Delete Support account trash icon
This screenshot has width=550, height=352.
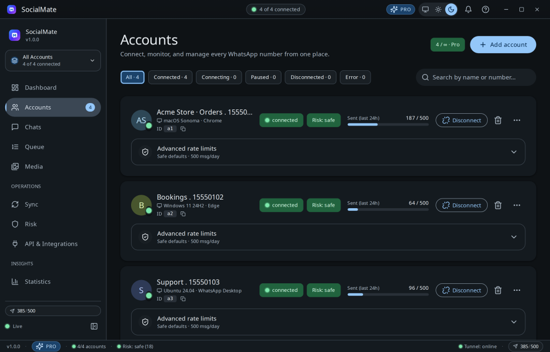click(x=498, y=290)
